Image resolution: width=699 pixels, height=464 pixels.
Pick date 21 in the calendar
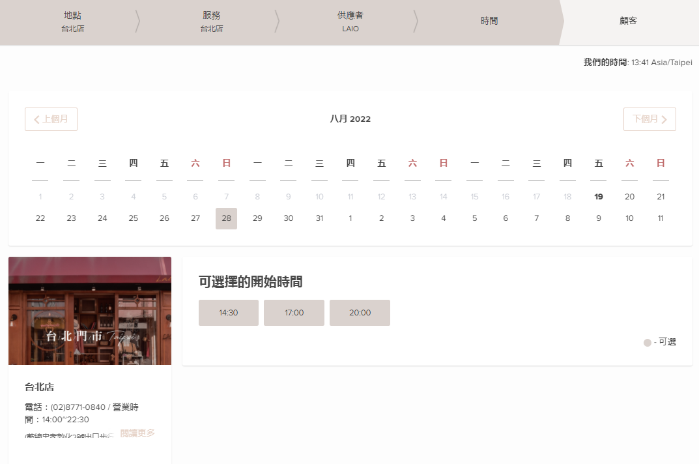[661, 197]
